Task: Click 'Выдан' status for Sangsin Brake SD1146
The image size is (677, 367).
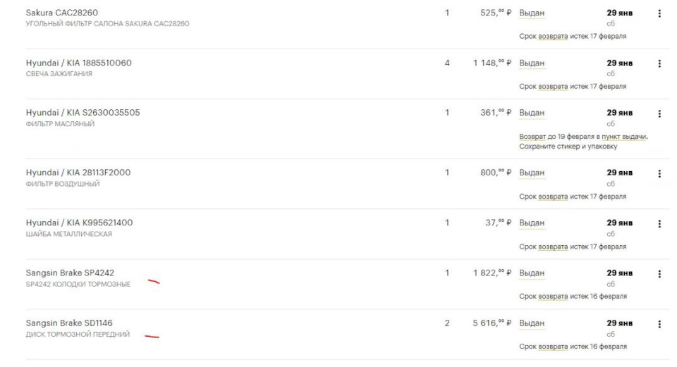Action: pos(532,323)
